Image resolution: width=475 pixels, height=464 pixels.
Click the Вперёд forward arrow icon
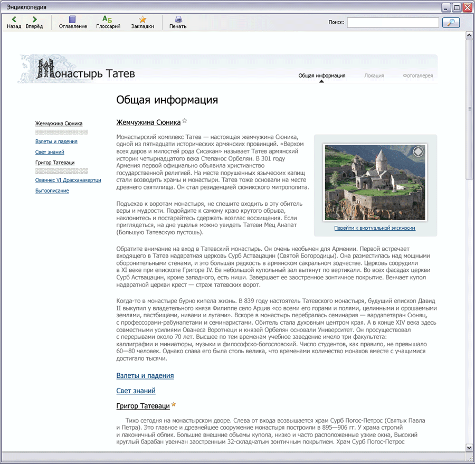pos(34,20)
